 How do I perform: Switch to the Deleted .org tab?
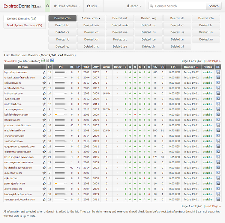pyautogui.click(x=148, y=18)
